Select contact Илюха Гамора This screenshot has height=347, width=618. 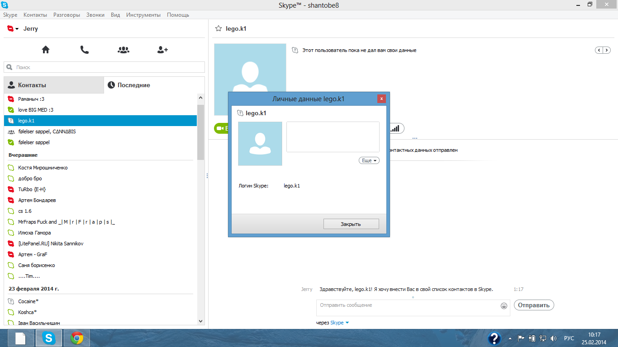[100, 233]
